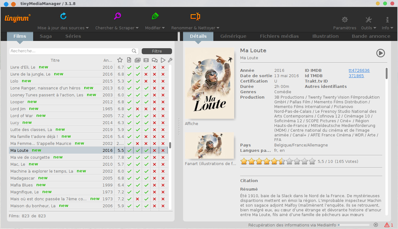Image resolution: width=398 pixels, height=229 pixels.
Task: Sort by the subtitles speech bubble column icon
Action: (155, 60)
